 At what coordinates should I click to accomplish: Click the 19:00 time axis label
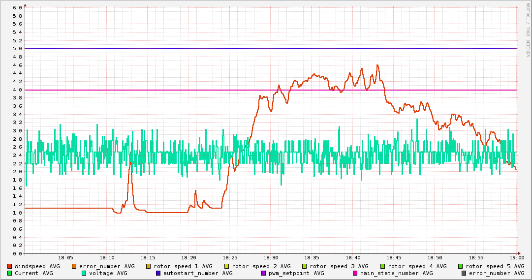pyautogui.click(x=517, y=258)
